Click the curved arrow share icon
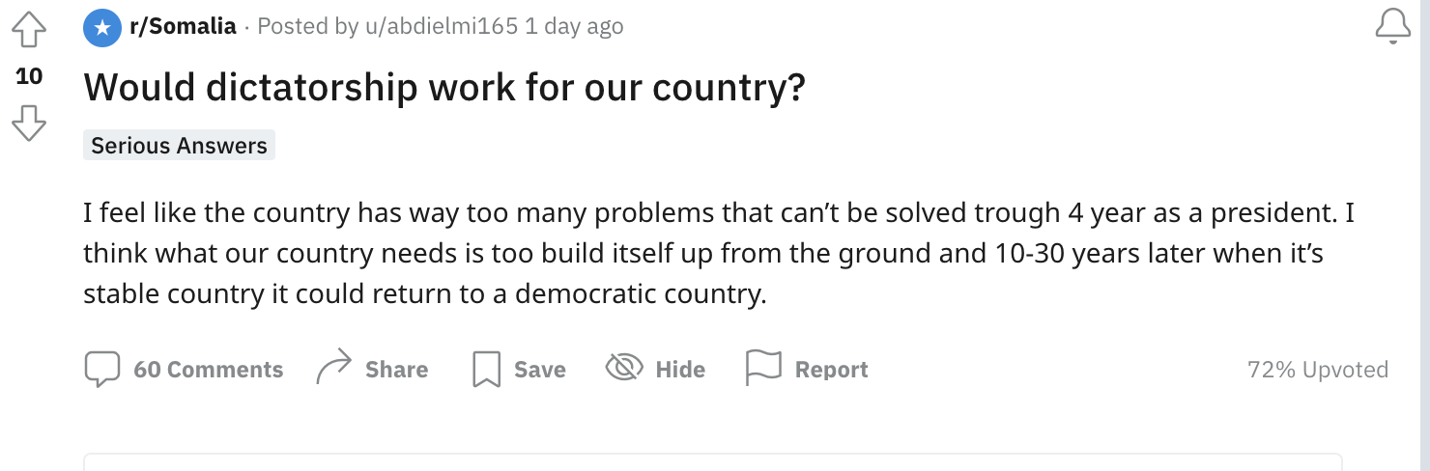This screenshot has width=1430, height=471. point(334,369)
